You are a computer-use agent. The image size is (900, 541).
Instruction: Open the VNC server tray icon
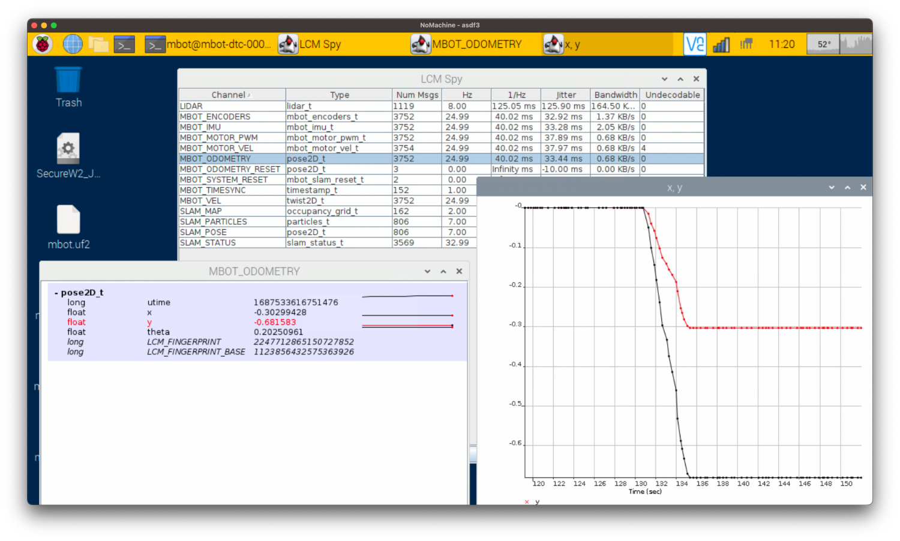[695, 44]
